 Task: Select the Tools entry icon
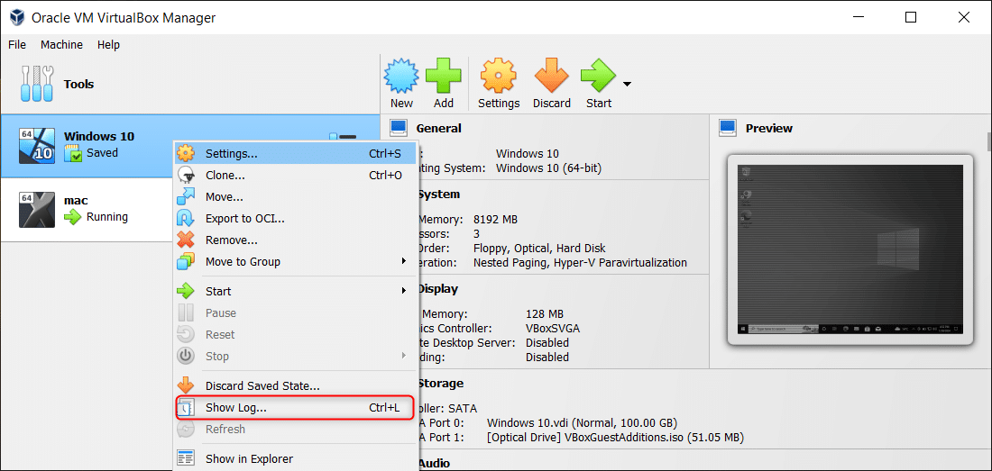pyautogui.click(x=36, y=84)
